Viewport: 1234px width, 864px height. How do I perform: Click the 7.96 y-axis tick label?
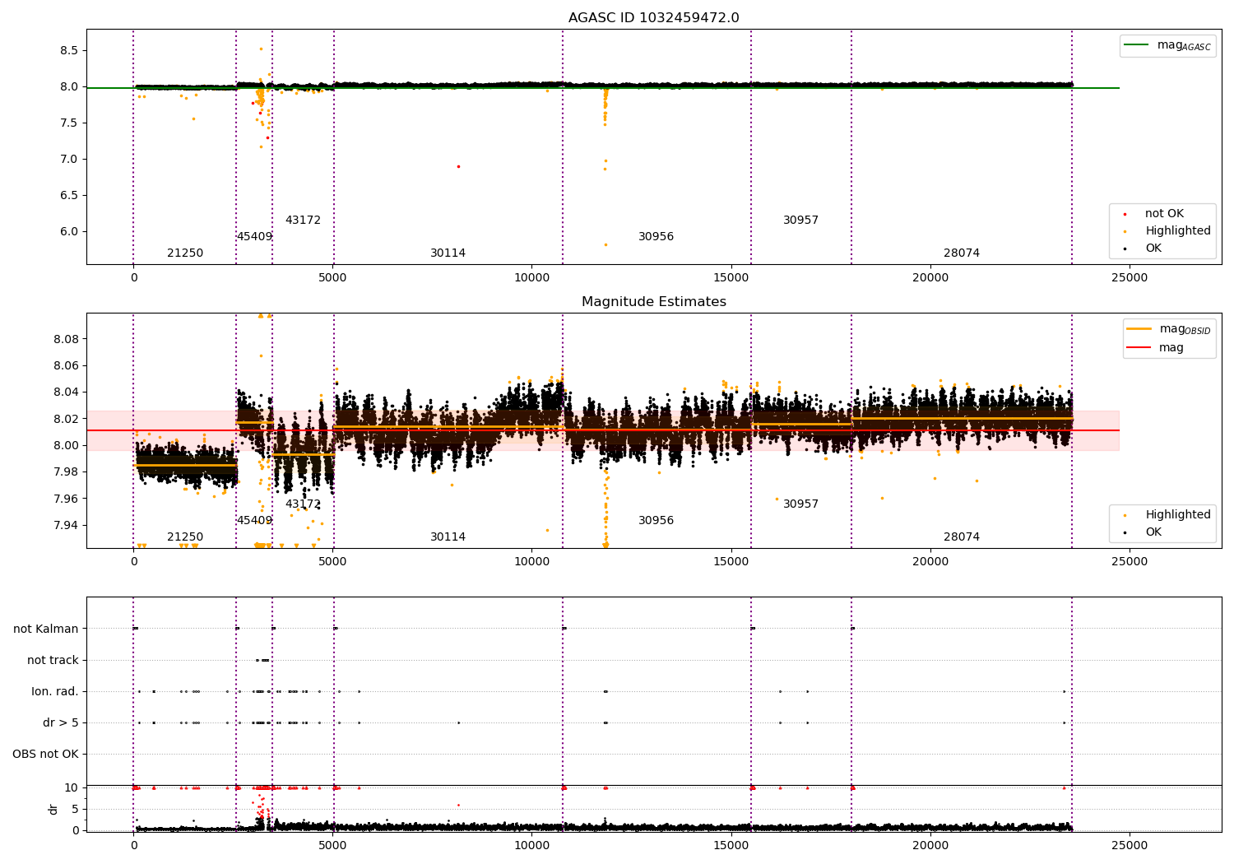66,499
